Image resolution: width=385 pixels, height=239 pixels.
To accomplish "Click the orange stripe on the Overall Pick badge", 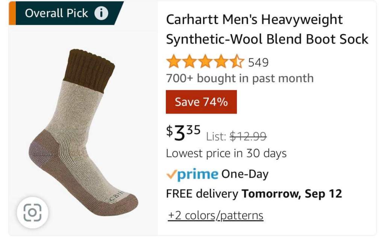I will (x=12, y=13).
